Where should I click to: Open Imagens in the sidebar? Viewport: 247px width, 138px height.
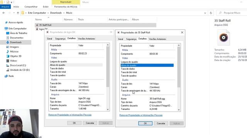[x=14, y=47]
